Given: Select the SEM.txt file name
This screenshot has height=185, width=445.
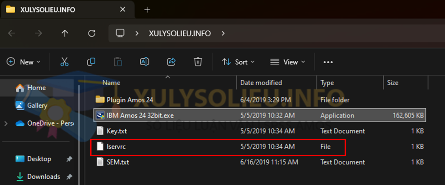Looking at the screenshot, I should 118,162.
